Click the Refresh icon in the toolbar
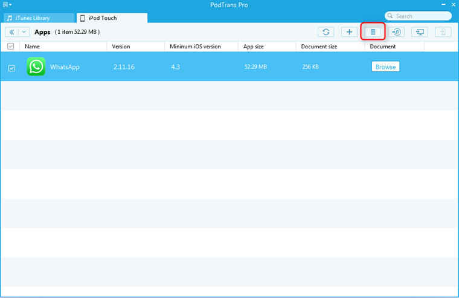The width and height of the screenshot is (459, 298). tap(326, 32)
